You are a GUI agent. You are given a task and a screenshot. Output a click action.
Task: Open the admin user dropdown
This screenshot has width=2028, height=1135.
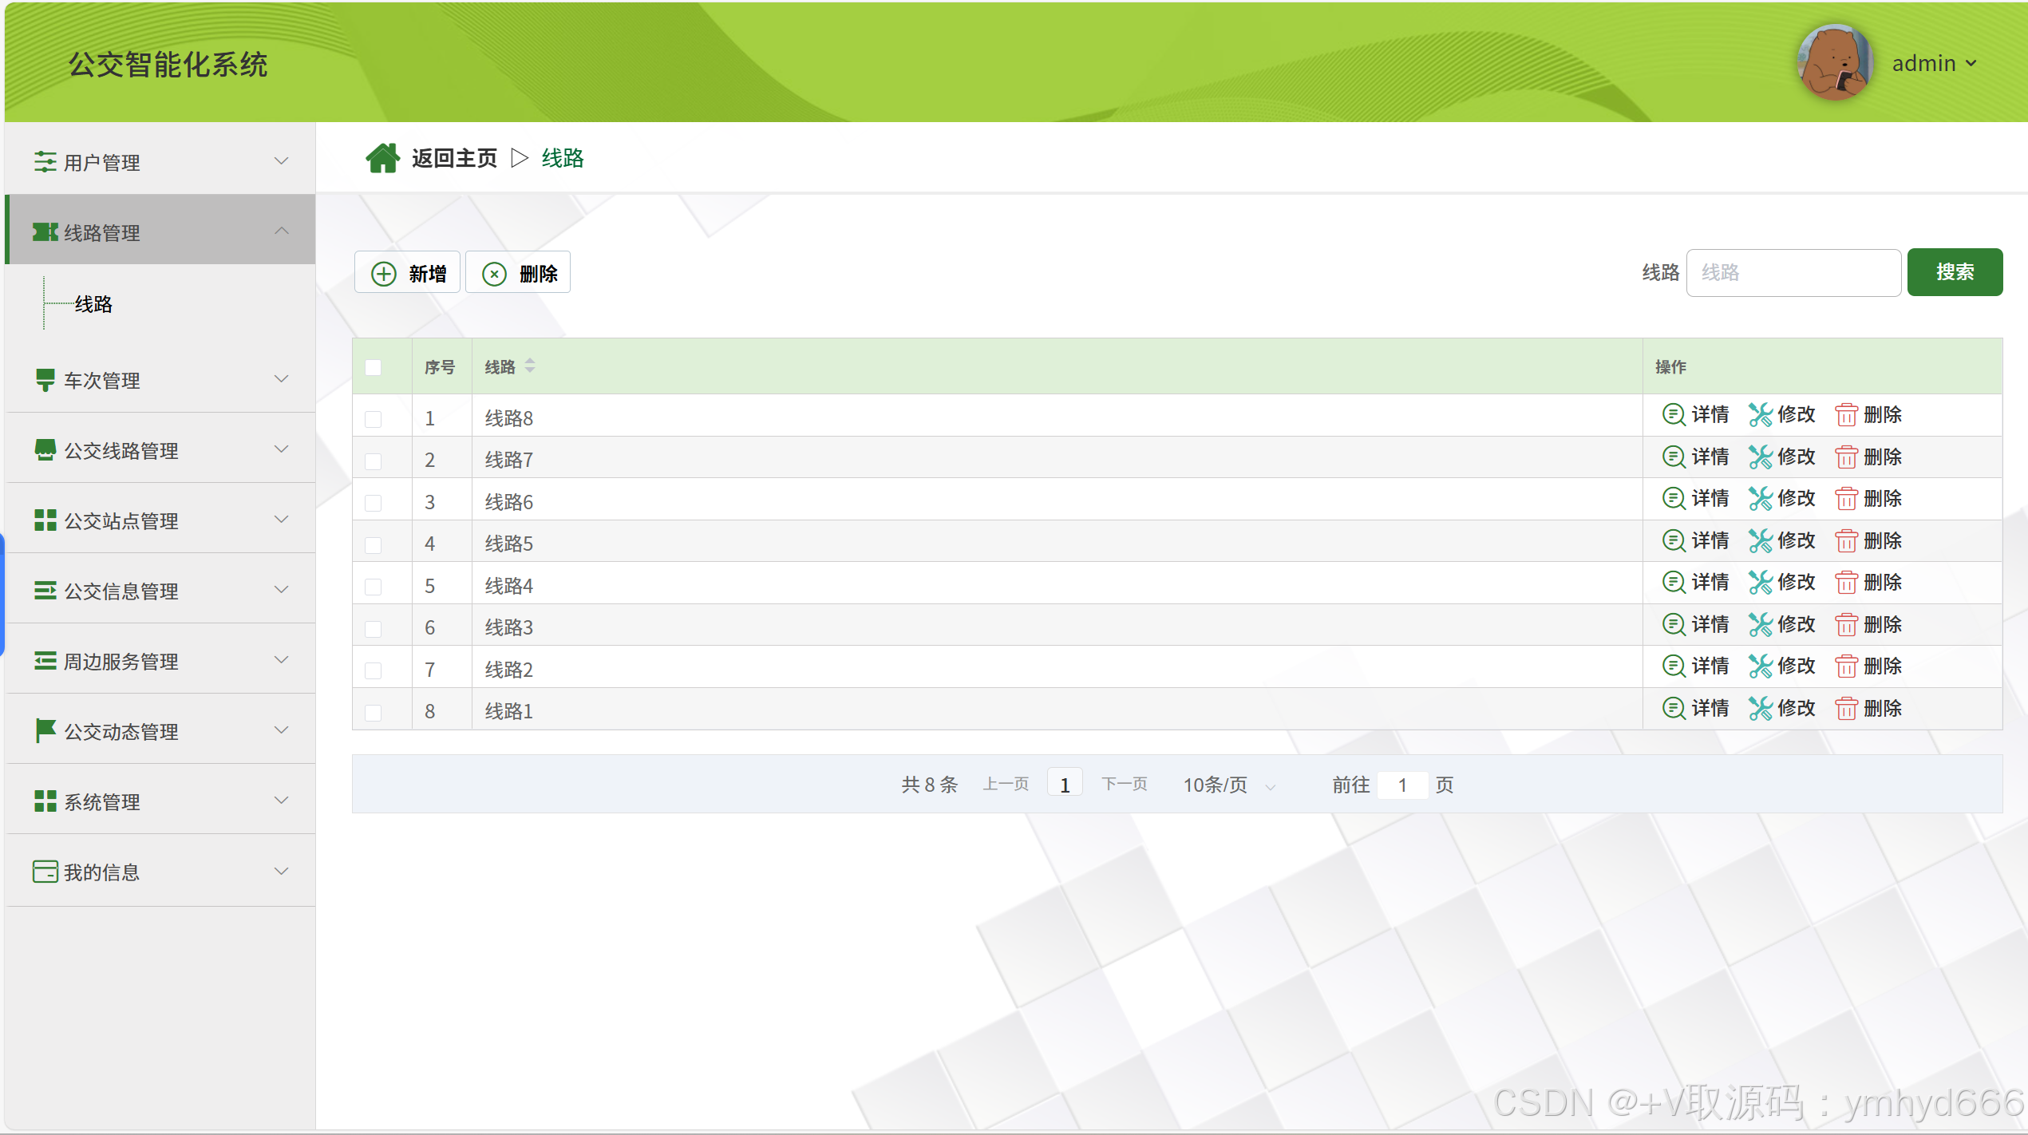click(x=1935, y=63)
